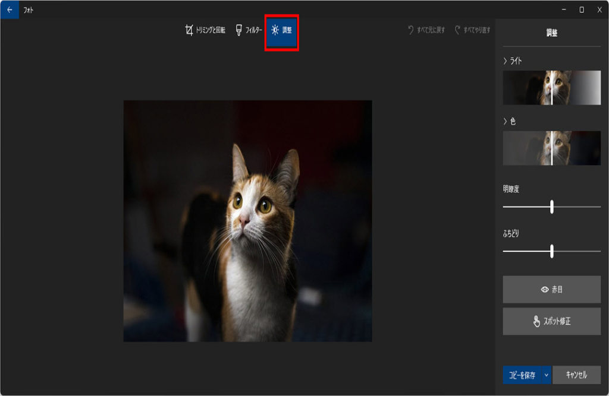Choose the スポット修正 spot fix tool
Screen dimensions: 609x396
tap(551, 321)
